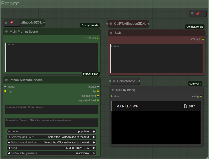Screen dimensions: 209x159
Task: Click Main Prompt Scene STRING output port
Action: coord(98,38)
